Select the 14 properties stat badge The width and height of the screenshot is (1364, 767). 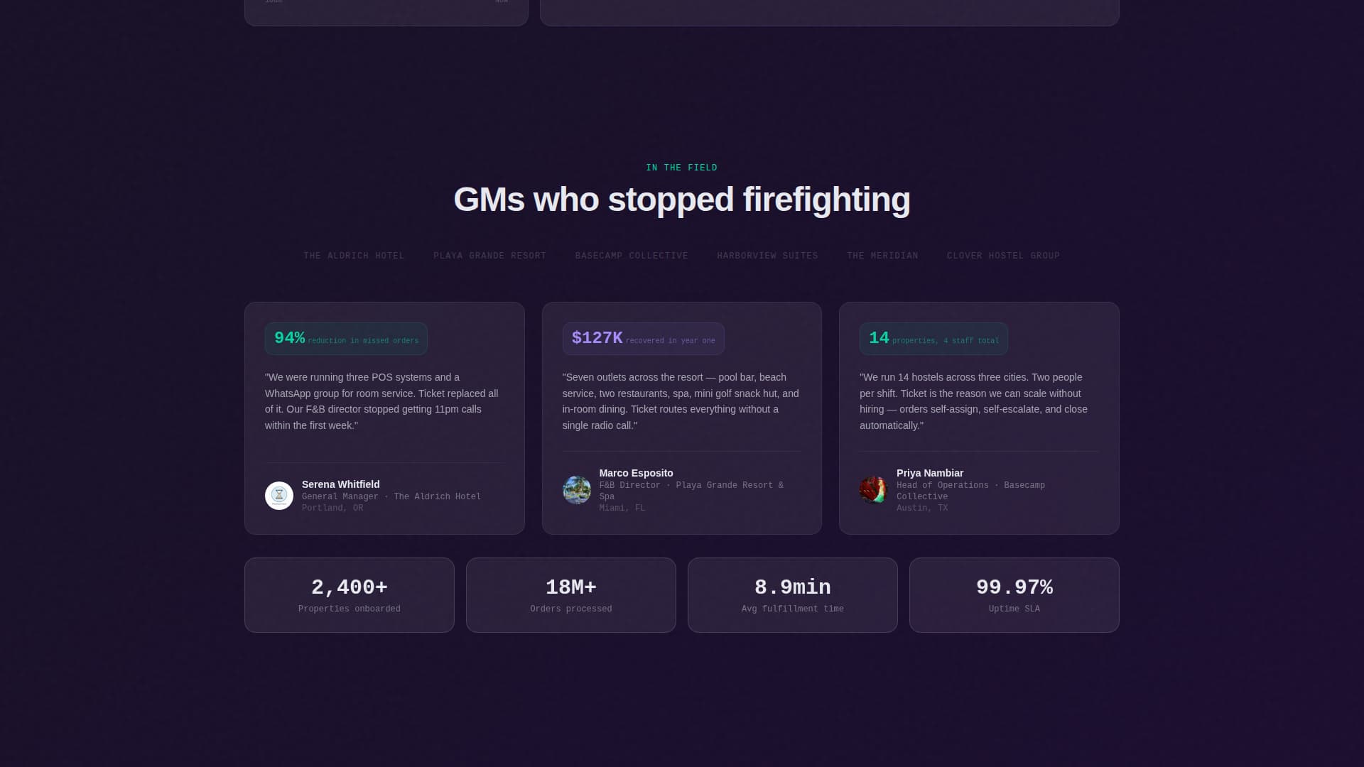click(933, 339)
